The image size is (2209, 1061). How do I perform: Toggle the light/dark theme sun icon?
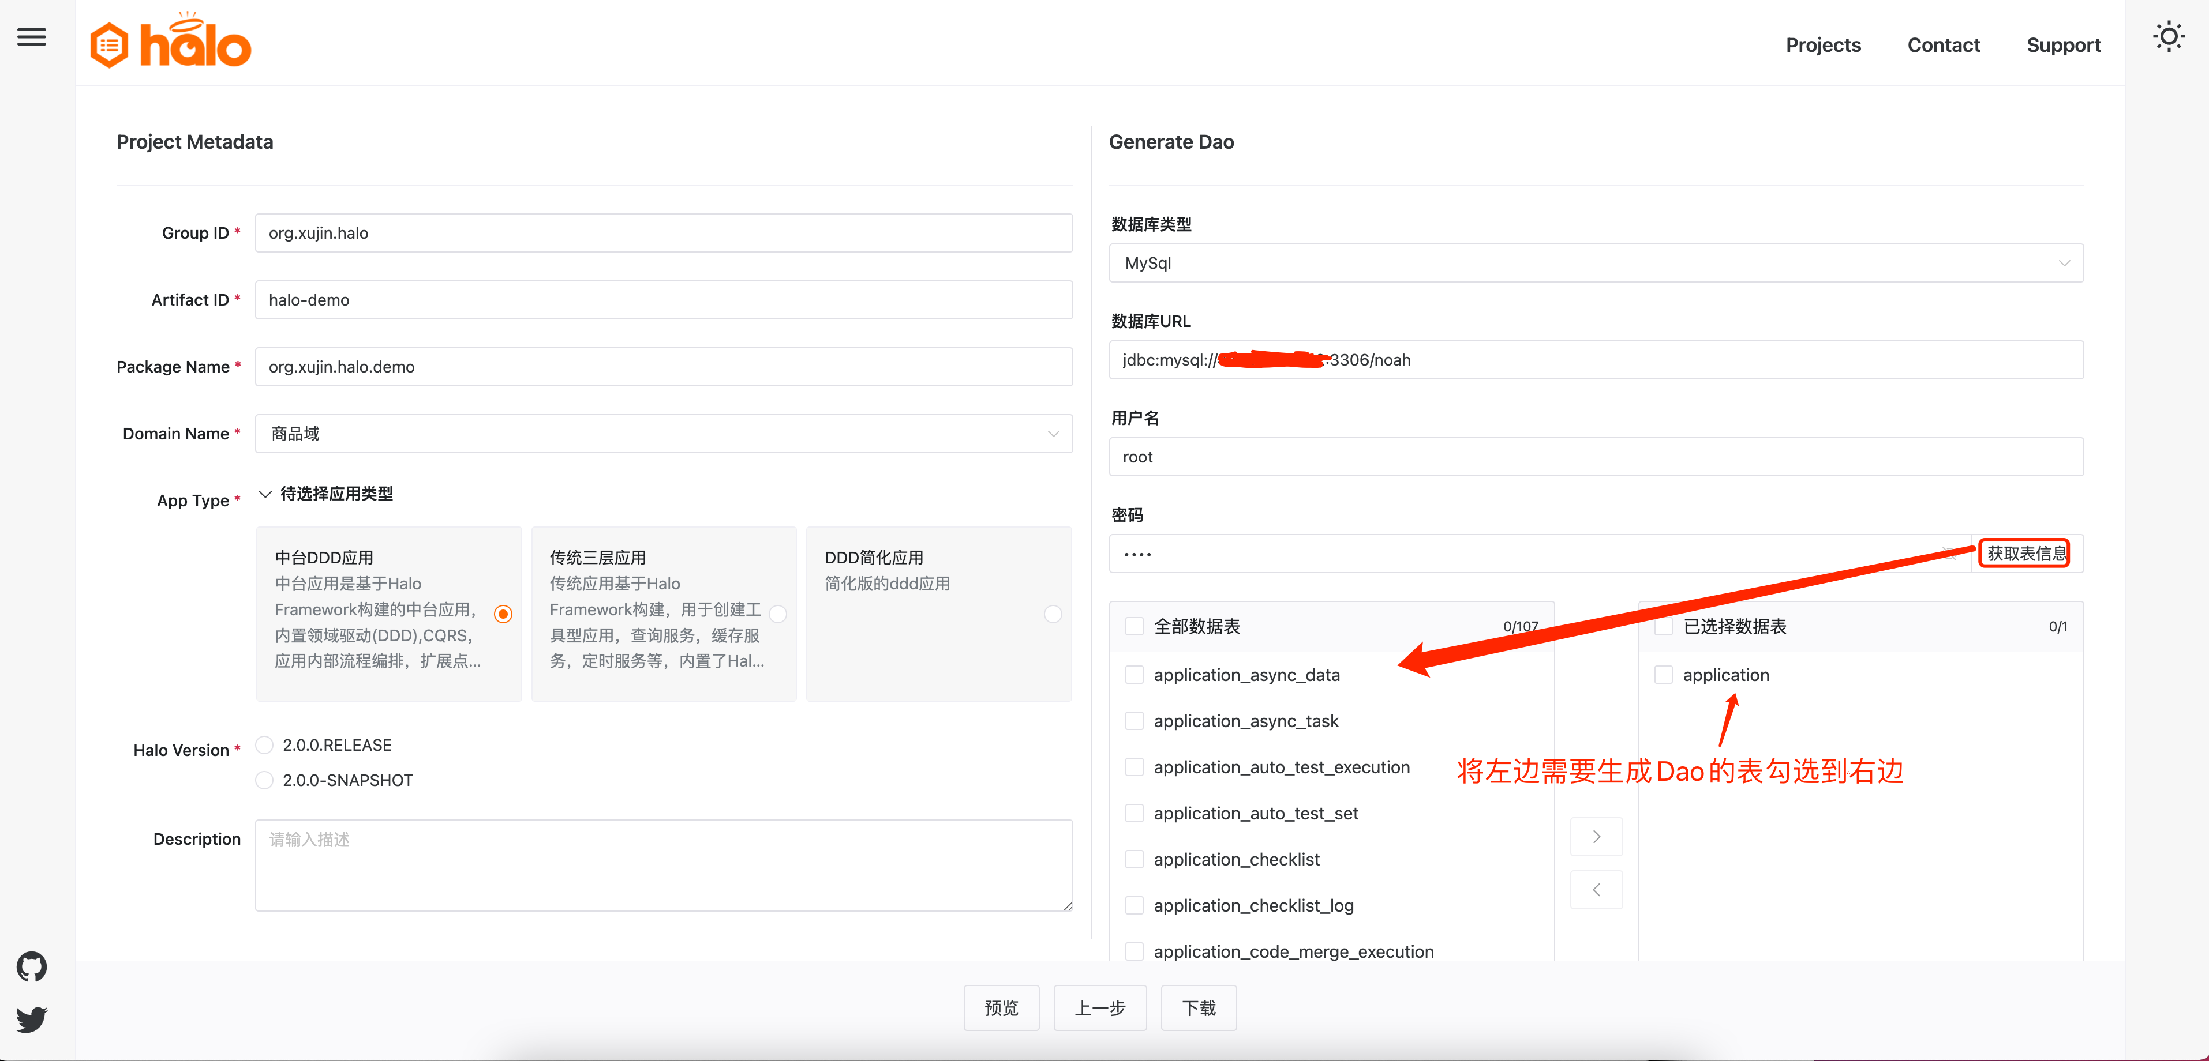pyautogui.click(x=2168, y=37)
